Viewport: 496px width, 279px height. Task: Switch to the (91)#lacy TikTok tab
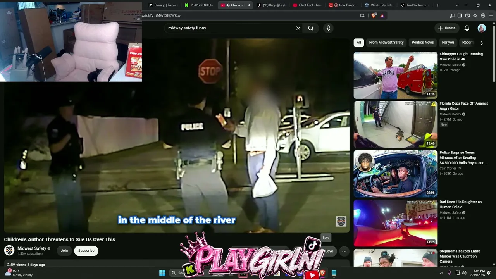click(x=272, y=5)
